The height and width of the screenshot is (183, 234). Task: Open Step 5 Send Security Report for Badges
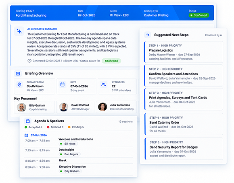coord(184,149)
